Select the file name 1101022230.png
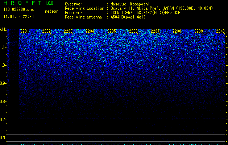This screenshot has height=145, width=228. (x=19, y=10)
